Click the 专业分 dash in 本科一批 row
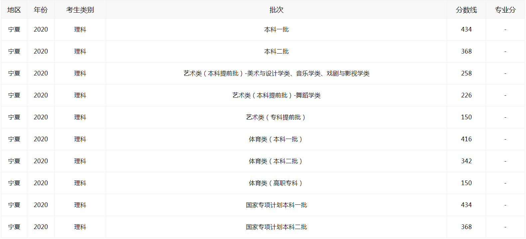526x239 pixels. tap(505, 30)
